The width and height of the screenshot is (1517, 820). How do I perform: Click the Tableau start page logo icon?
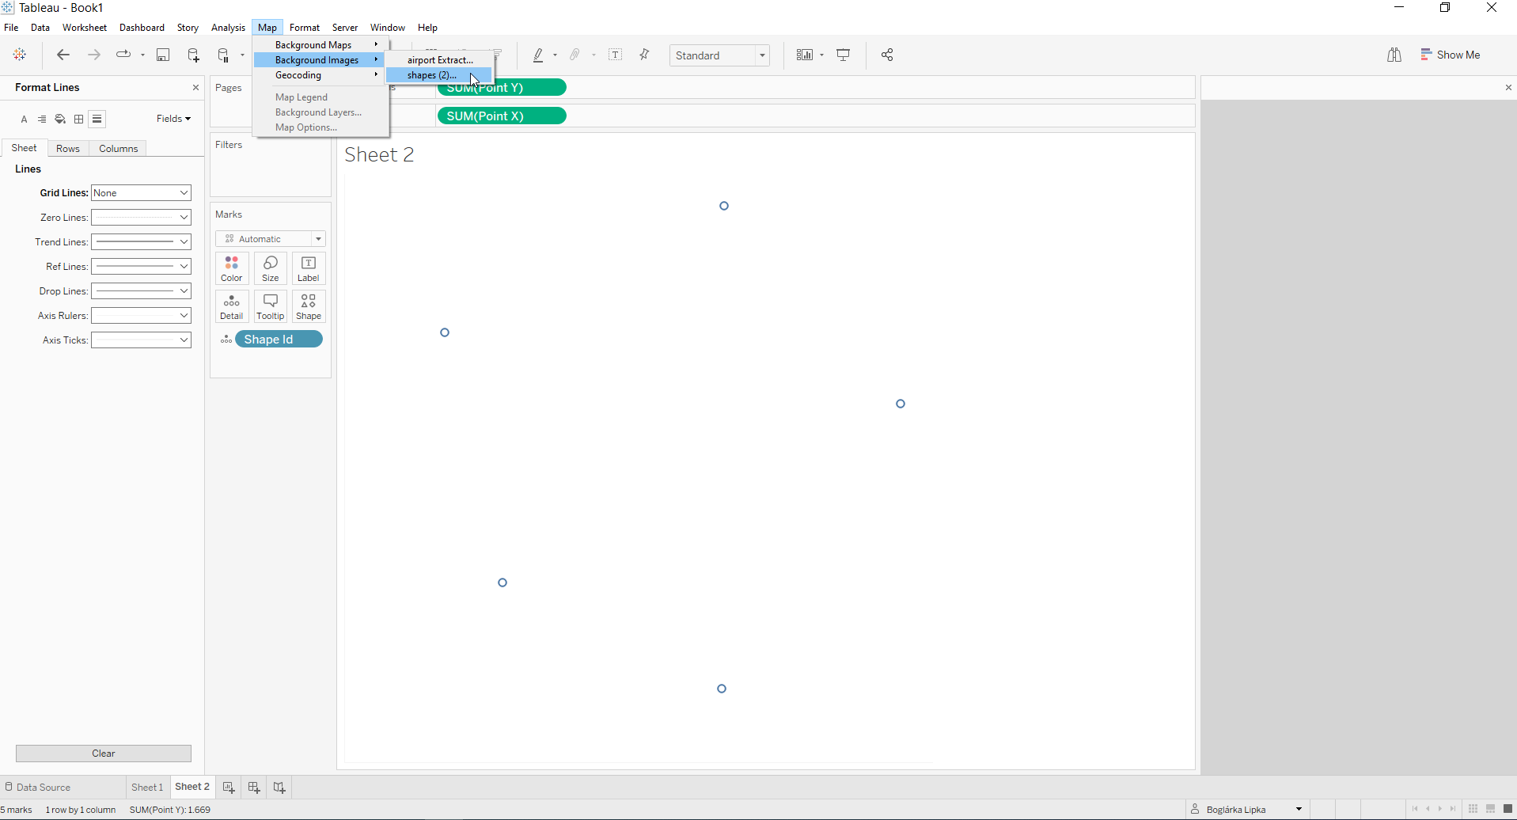coord(20,55)
